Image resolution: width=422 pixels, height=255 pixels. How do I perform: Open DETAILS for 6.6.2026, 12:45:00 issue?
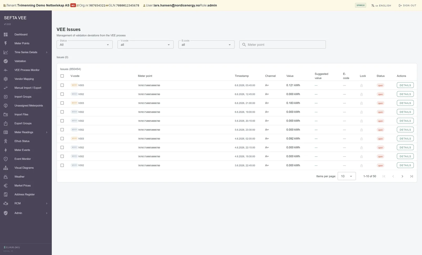click(405, 94)
